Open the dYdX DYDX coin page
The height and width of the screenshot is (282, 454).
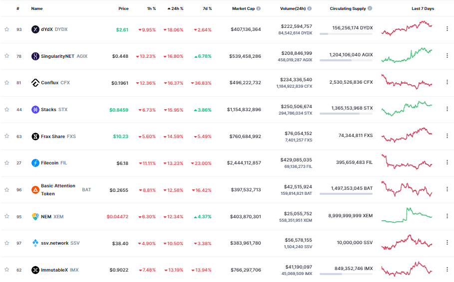54,29
